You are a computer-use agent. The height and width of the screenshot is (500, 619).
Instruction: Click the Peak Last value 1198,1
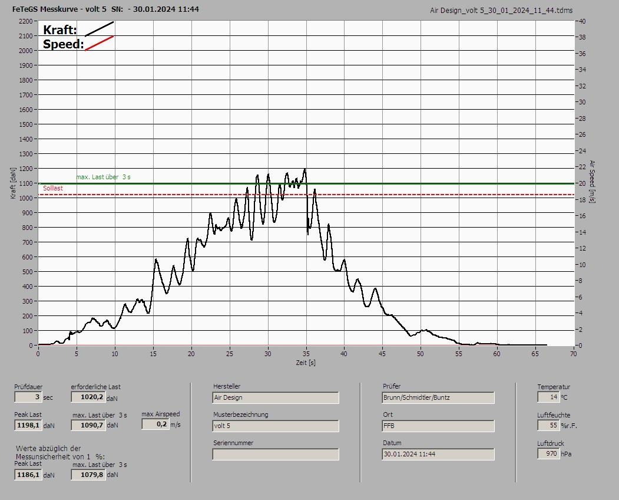tap(28, 425)
